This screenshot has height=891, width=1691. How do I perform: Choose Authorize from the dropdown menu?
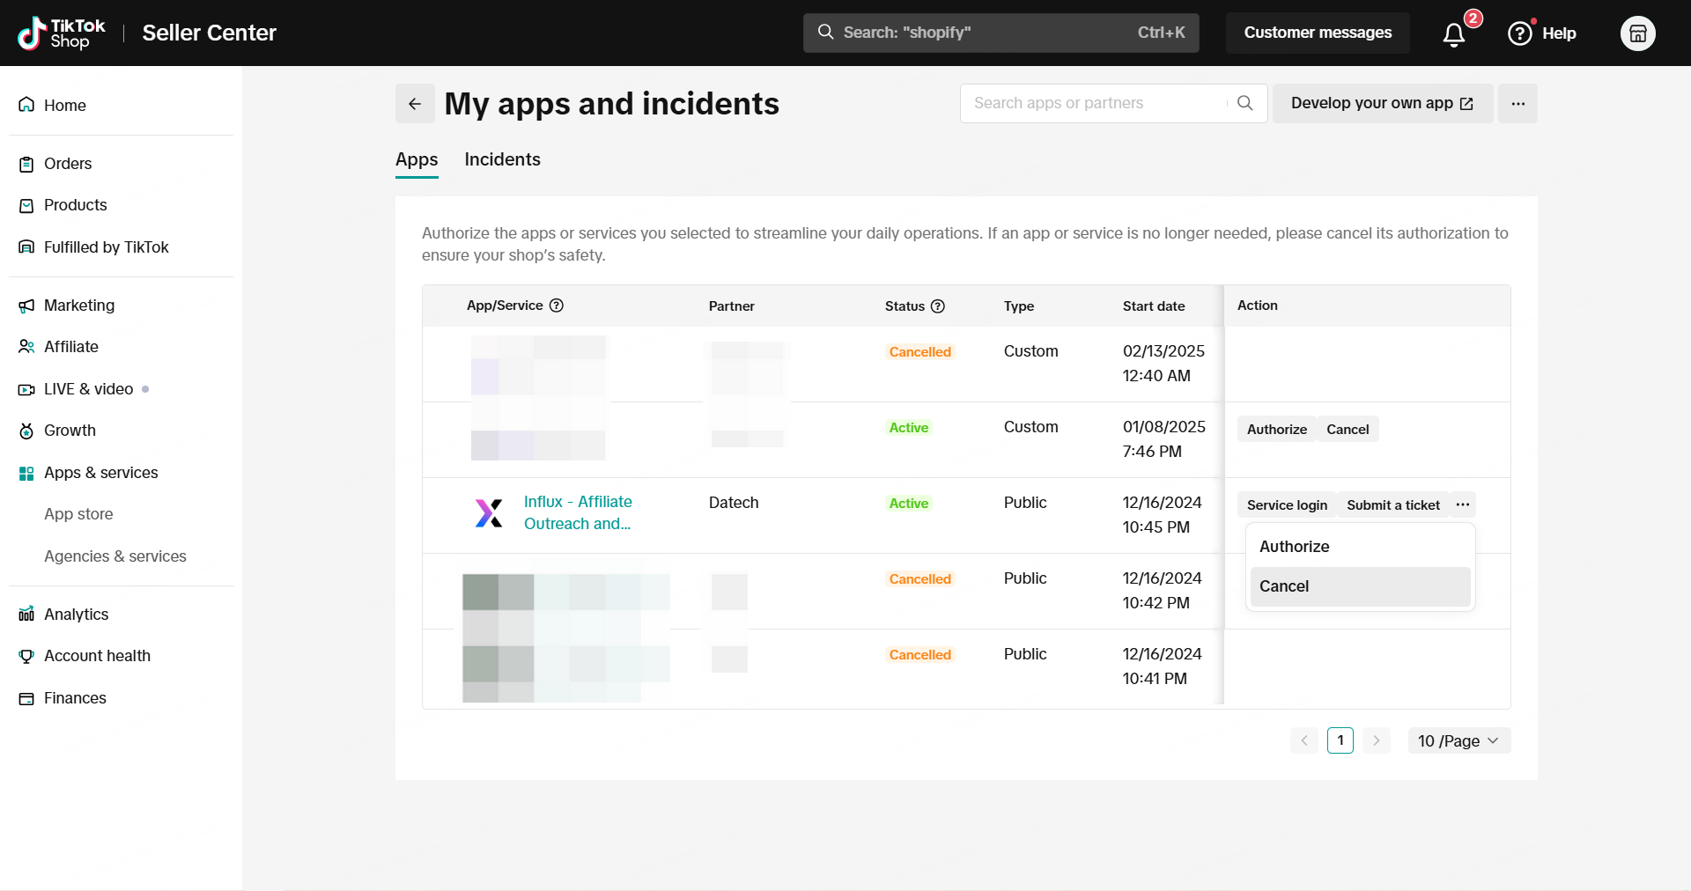[1294, 547]
